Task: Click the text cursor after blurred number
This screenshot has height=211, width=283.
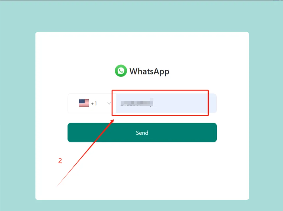Action: [x=151, y=103]
